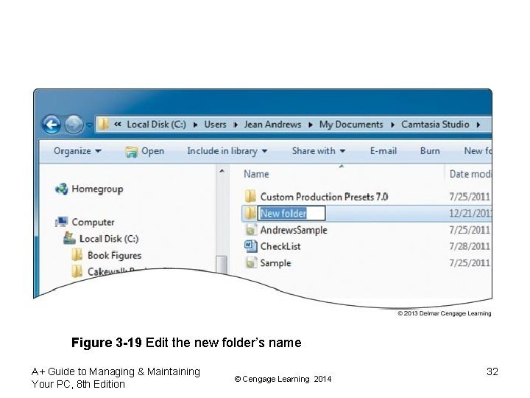Click the New folder name edit box
530x398 pixels.
tap(291, 214)
